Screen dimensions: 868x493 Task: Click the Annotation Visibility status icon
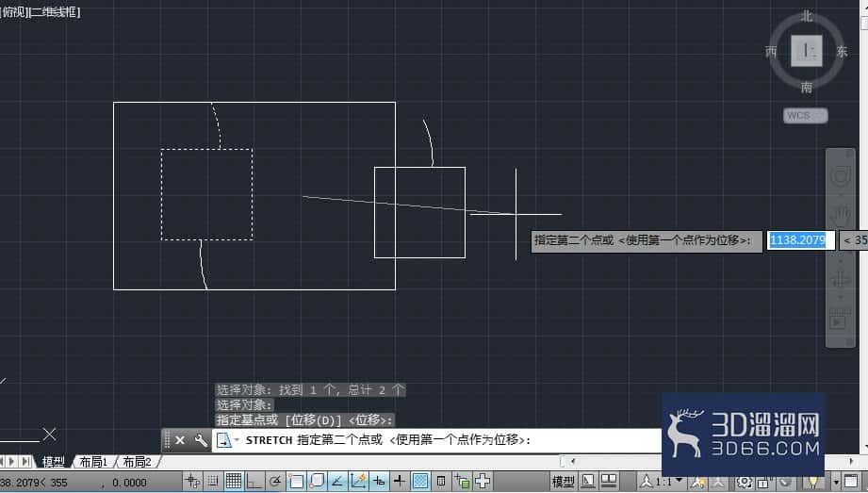pos(697,482)
